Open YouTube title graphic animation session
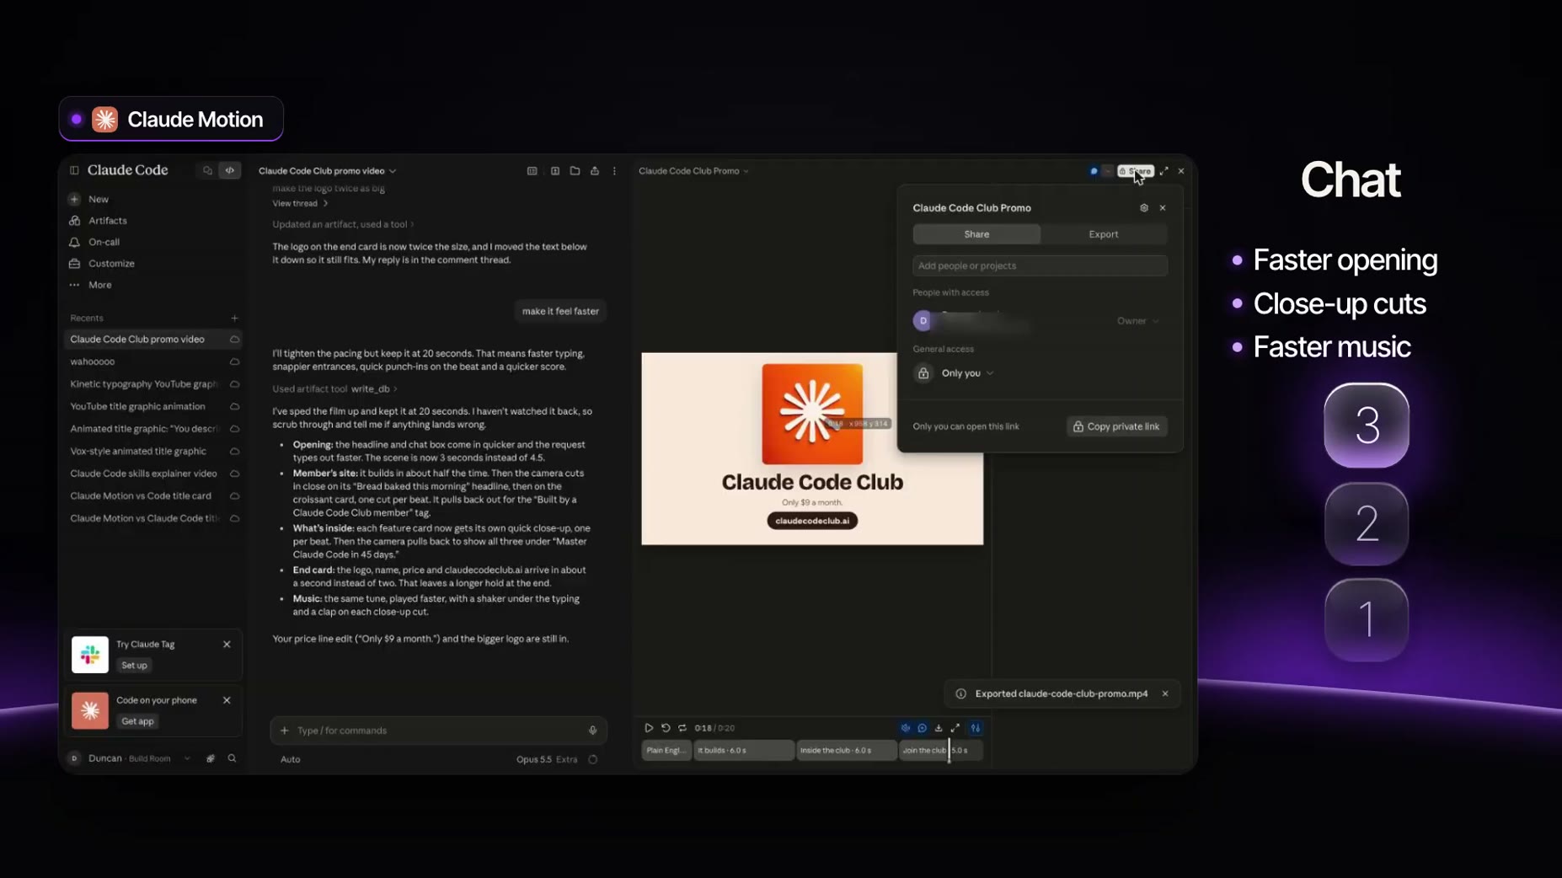This screenshot has height=878, width=1562. [152, 406]
